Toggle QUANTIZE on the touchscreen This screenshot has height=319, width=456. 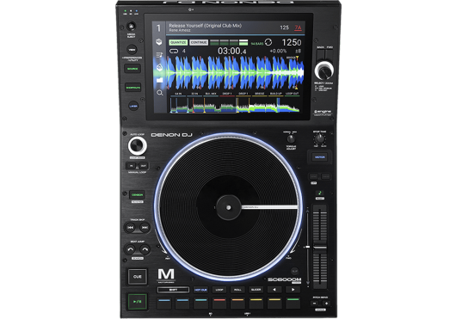178,42
